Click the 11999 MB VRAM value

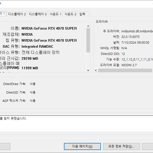pyautogui.click(x=30, y=68)
